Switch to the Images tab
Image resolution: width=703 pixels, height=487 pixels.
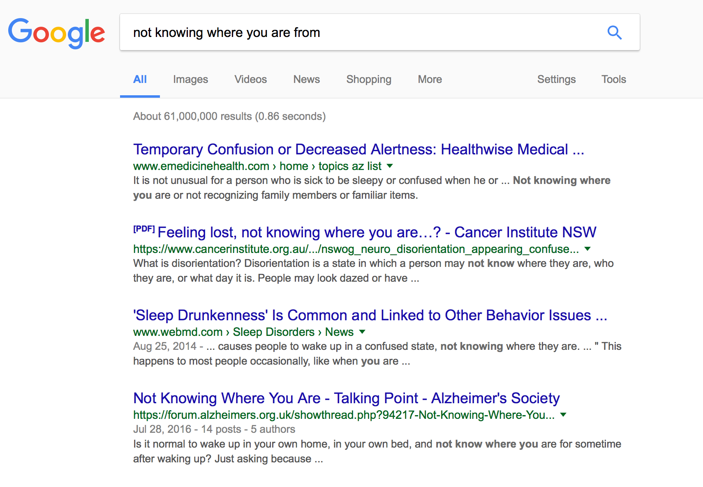click(190, 79)
